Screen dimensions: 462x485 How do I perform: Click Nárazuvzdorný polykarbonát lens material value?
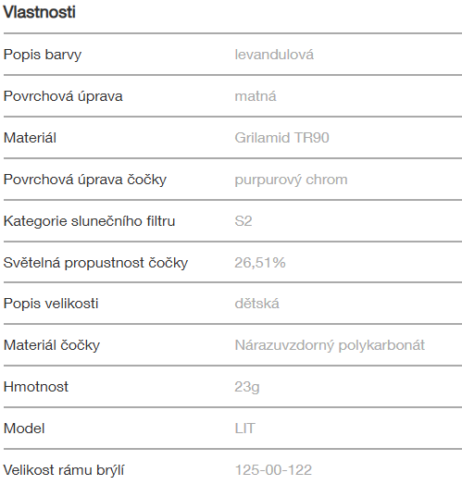(x=330, y=345)
